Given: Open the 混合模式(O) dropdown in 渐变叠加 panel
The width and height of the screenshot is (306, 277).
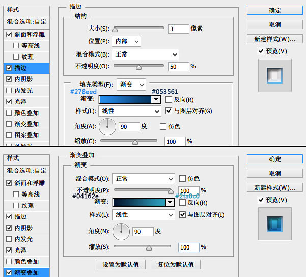Looking at the screenshot, I should (144, 179).
